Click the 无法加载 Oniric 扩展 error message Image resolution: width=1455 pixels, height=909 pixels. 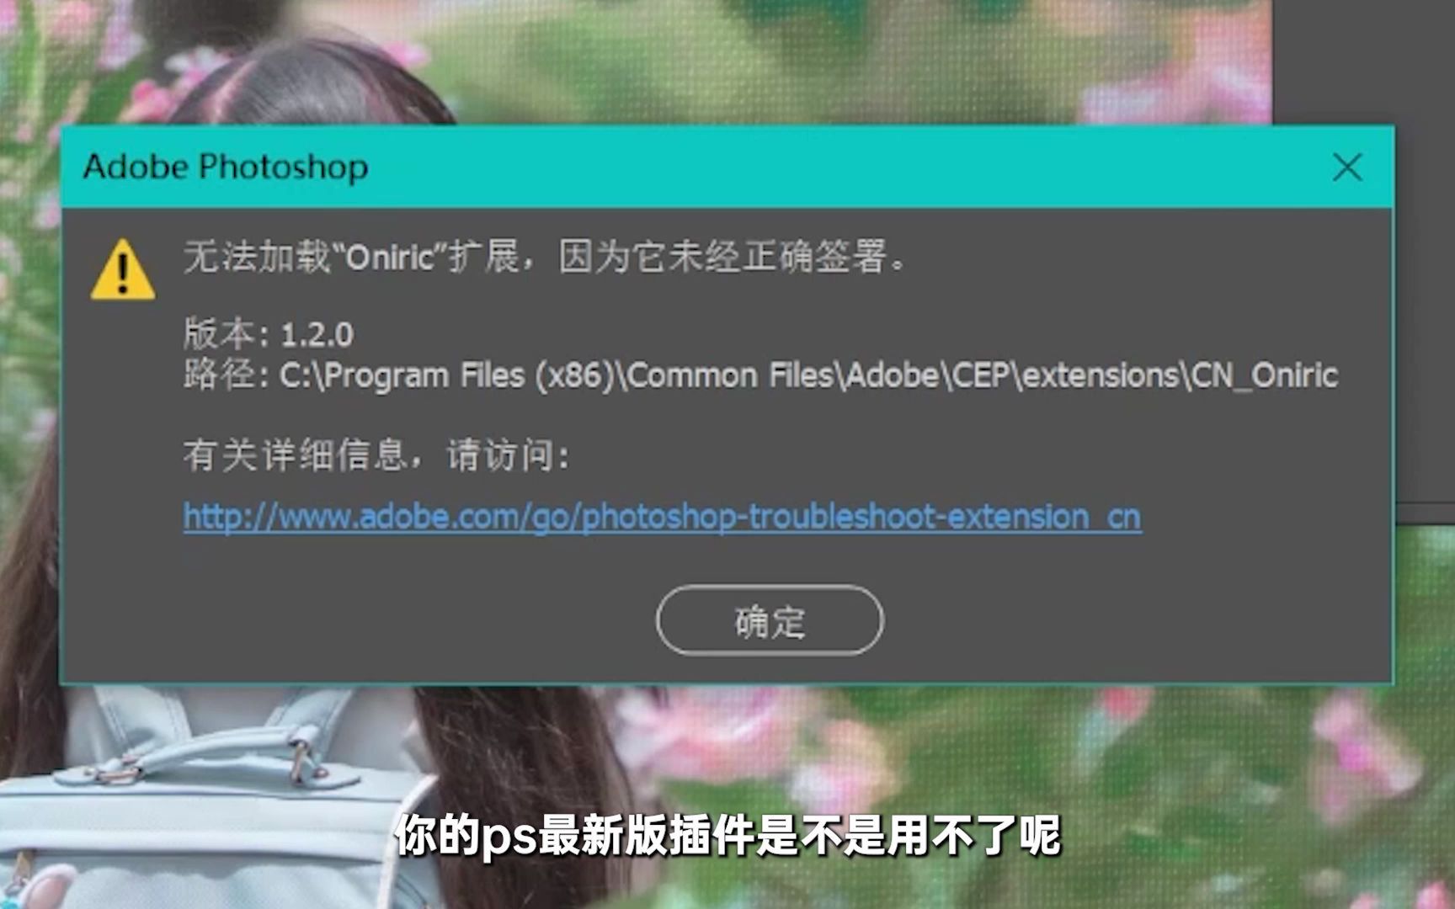pos(545,256)
